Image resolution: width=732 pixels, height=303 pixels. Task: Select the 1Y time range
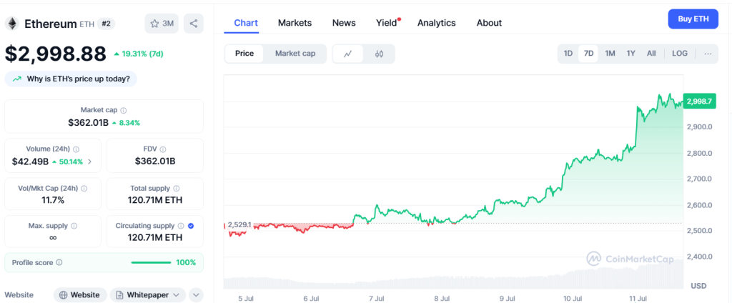(x=630, y=54)
